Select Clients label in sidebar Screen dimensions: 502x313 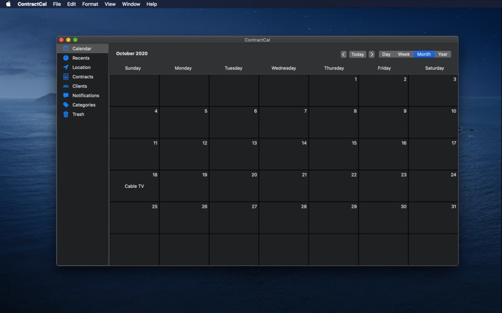click(80, 86)
